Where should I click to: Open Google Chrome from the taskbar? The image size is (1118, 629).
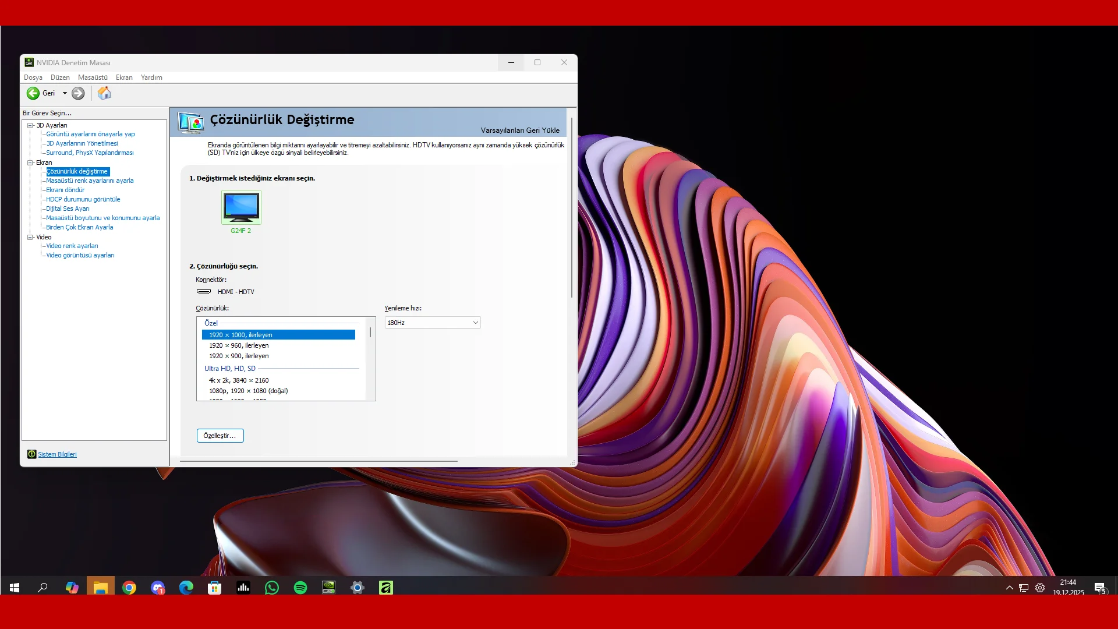point(129,588)
